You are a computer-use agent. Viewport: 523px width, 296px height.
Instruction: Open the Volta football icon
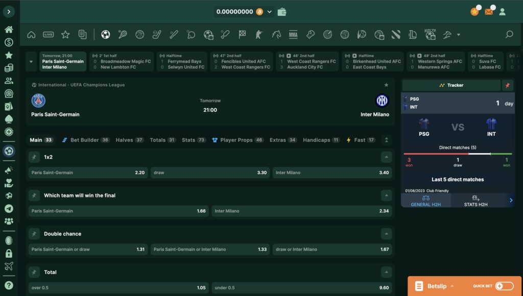[430, 34]
